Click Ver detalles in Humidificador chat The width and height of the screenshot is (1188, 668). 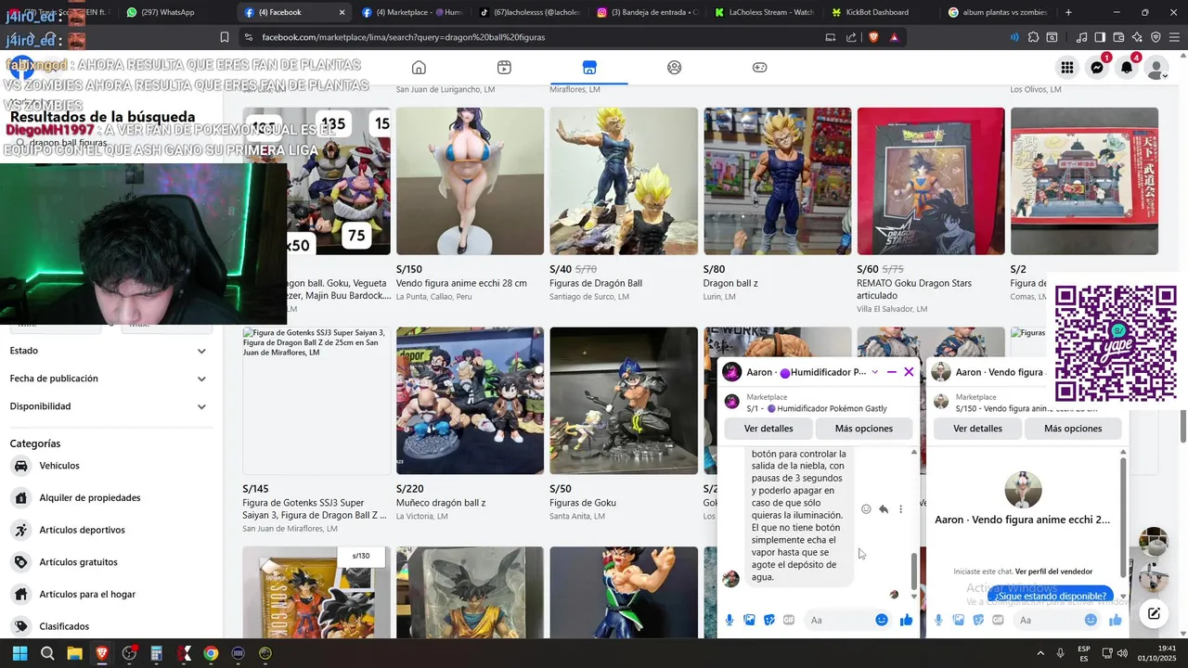pyautogui.click(x=768, y=429)
